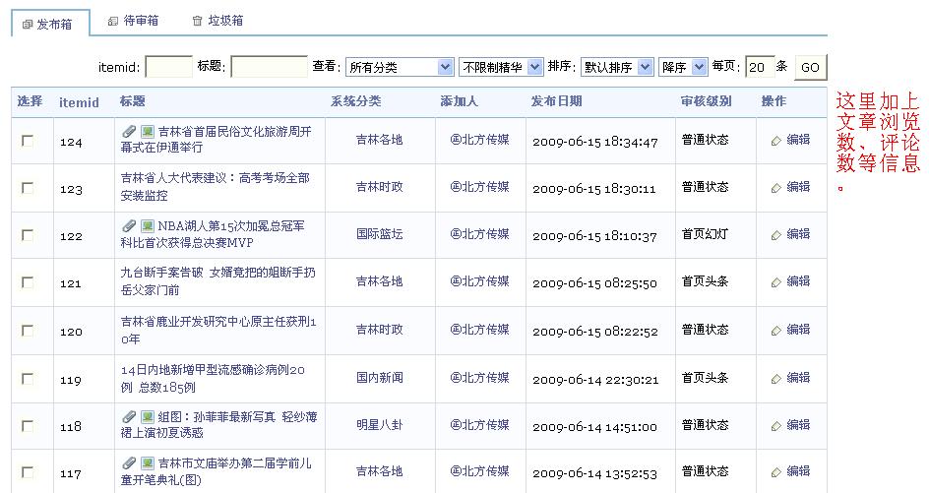
Task: Click the pencil edit icon for row 120
Action: pos(776,331)
